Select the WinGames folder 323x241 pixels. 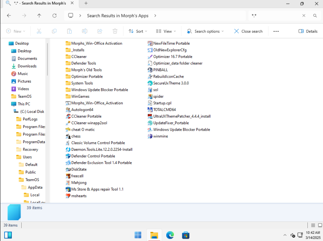pos(77,97)
